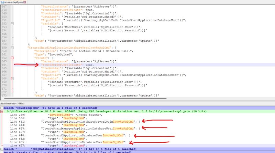The height and width of the screenshot is (153, 275).
Task: Collapse the Params fold at line 662
Action: point(12,58)
